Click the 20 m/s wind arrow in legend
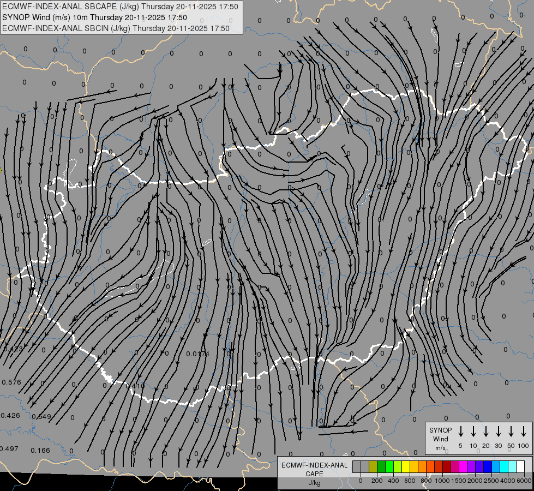534x491 pixels. (x=486, y=432)
